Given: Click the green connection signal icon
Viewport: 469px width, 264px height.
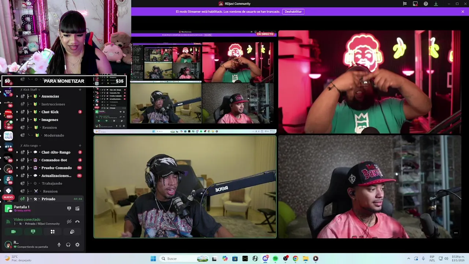Looking at the screenshot, I should tap(8, 221).
